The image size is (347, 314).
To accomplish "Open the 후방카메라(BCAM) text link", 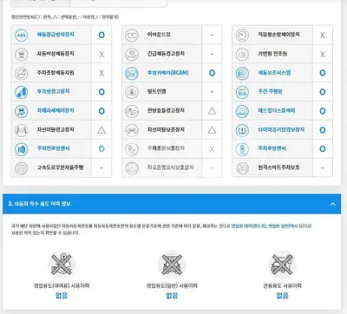I will coord(168,73).
